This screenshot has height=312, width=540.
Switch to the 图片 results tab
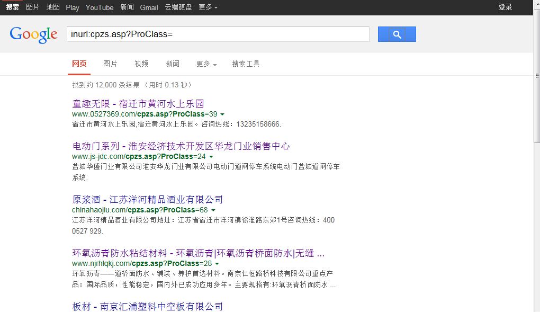click(110, 64)
